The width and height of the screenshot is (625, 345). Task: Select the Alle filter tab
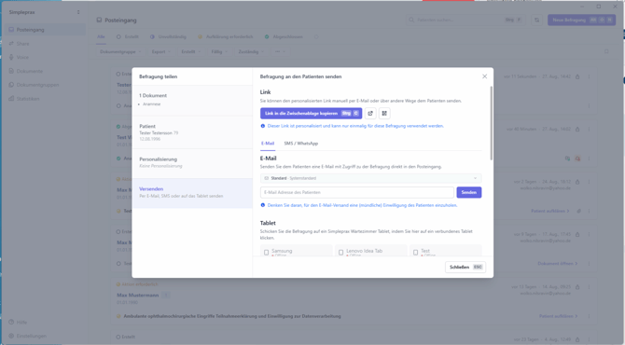tap(101, 36)
